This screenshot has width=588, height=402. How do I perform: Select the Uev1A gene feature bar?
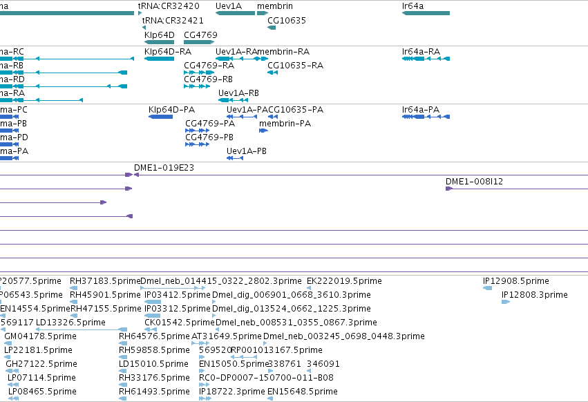pos(235,13)
